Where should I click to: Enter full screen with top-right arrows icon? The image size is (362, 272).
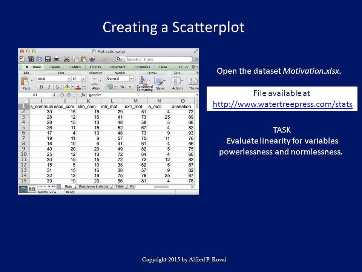tap(196, 51)
